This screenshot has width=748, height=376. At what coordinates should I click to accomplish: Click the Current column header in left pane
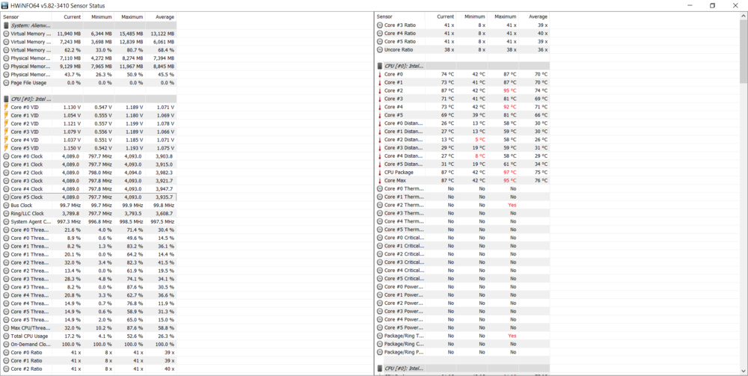click(72, 16)
